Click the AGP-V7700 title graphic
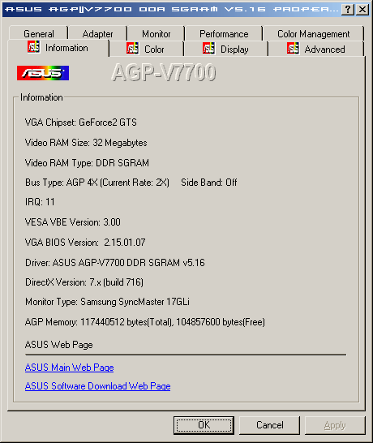This screenshot has width=373, height=443. coord(164,72)
